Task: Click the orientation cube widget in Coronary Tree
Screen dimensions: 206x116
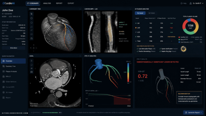Action: (x=33, y=48)
